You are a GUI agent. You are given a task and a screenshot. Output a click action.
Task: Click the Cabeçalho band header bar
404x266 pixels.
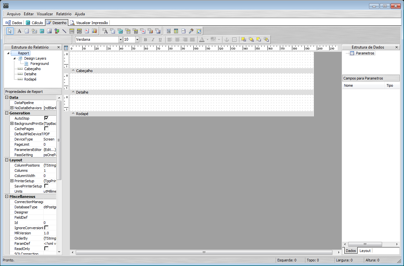[x=192, y=71]
